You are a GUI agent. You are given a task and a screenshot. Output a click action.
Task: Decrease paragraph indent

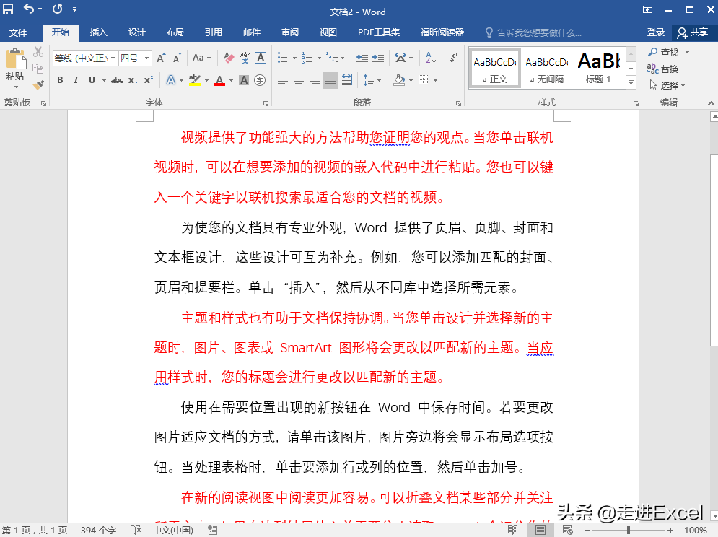[362, 58]
